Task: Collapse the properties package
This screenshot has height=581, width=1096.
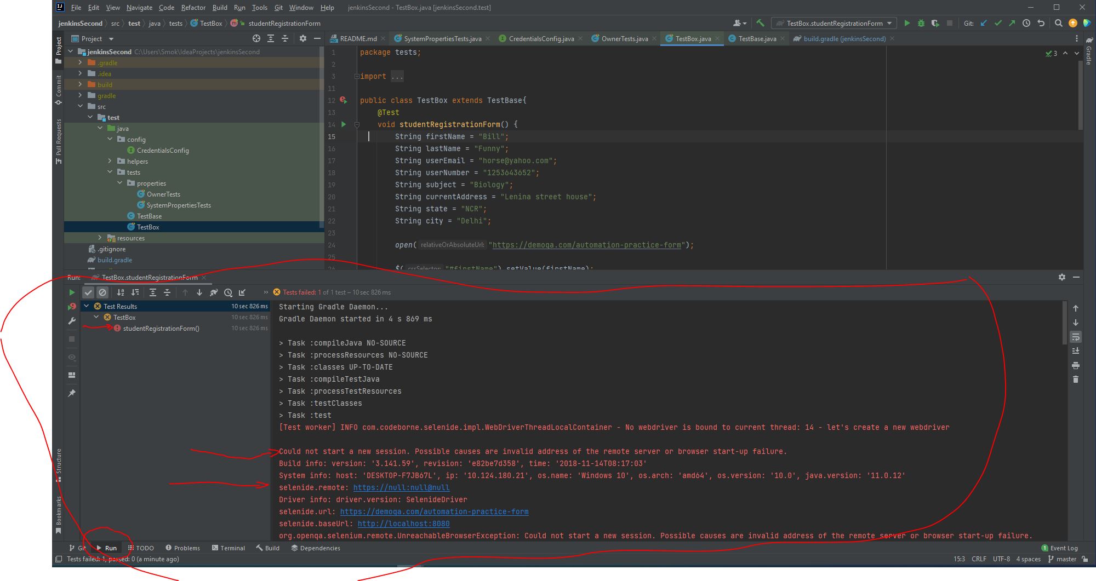Action: click(x=119, y=183)
